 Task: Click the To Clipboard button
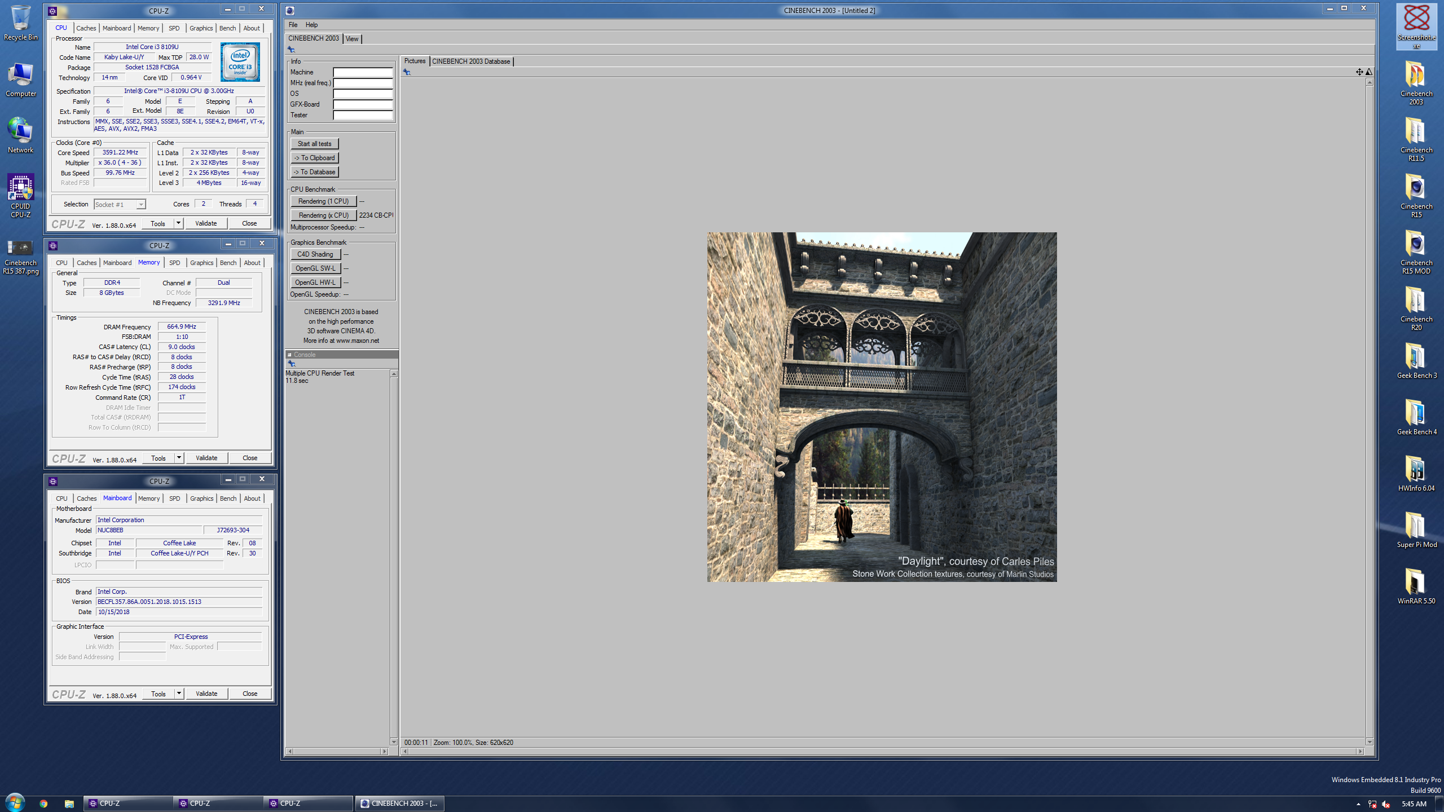click(x=315, y=158)
